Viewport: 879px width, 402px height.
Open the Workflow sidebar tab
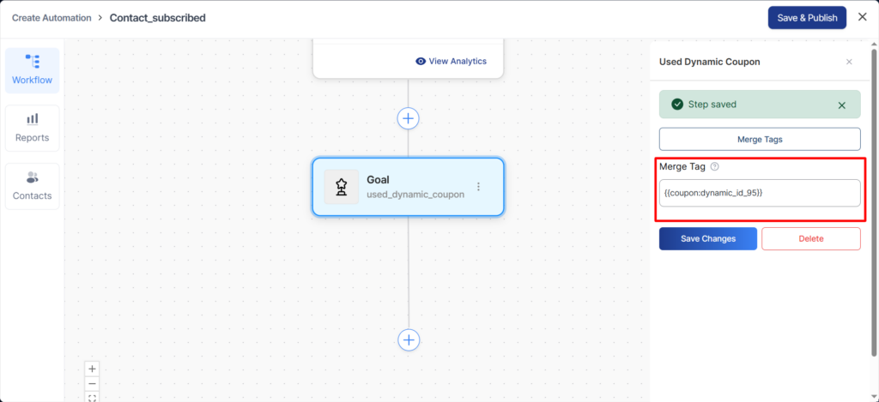pyautogui.click(x=32, y=70)
